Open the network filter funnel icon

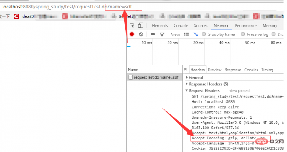point(162,35)
